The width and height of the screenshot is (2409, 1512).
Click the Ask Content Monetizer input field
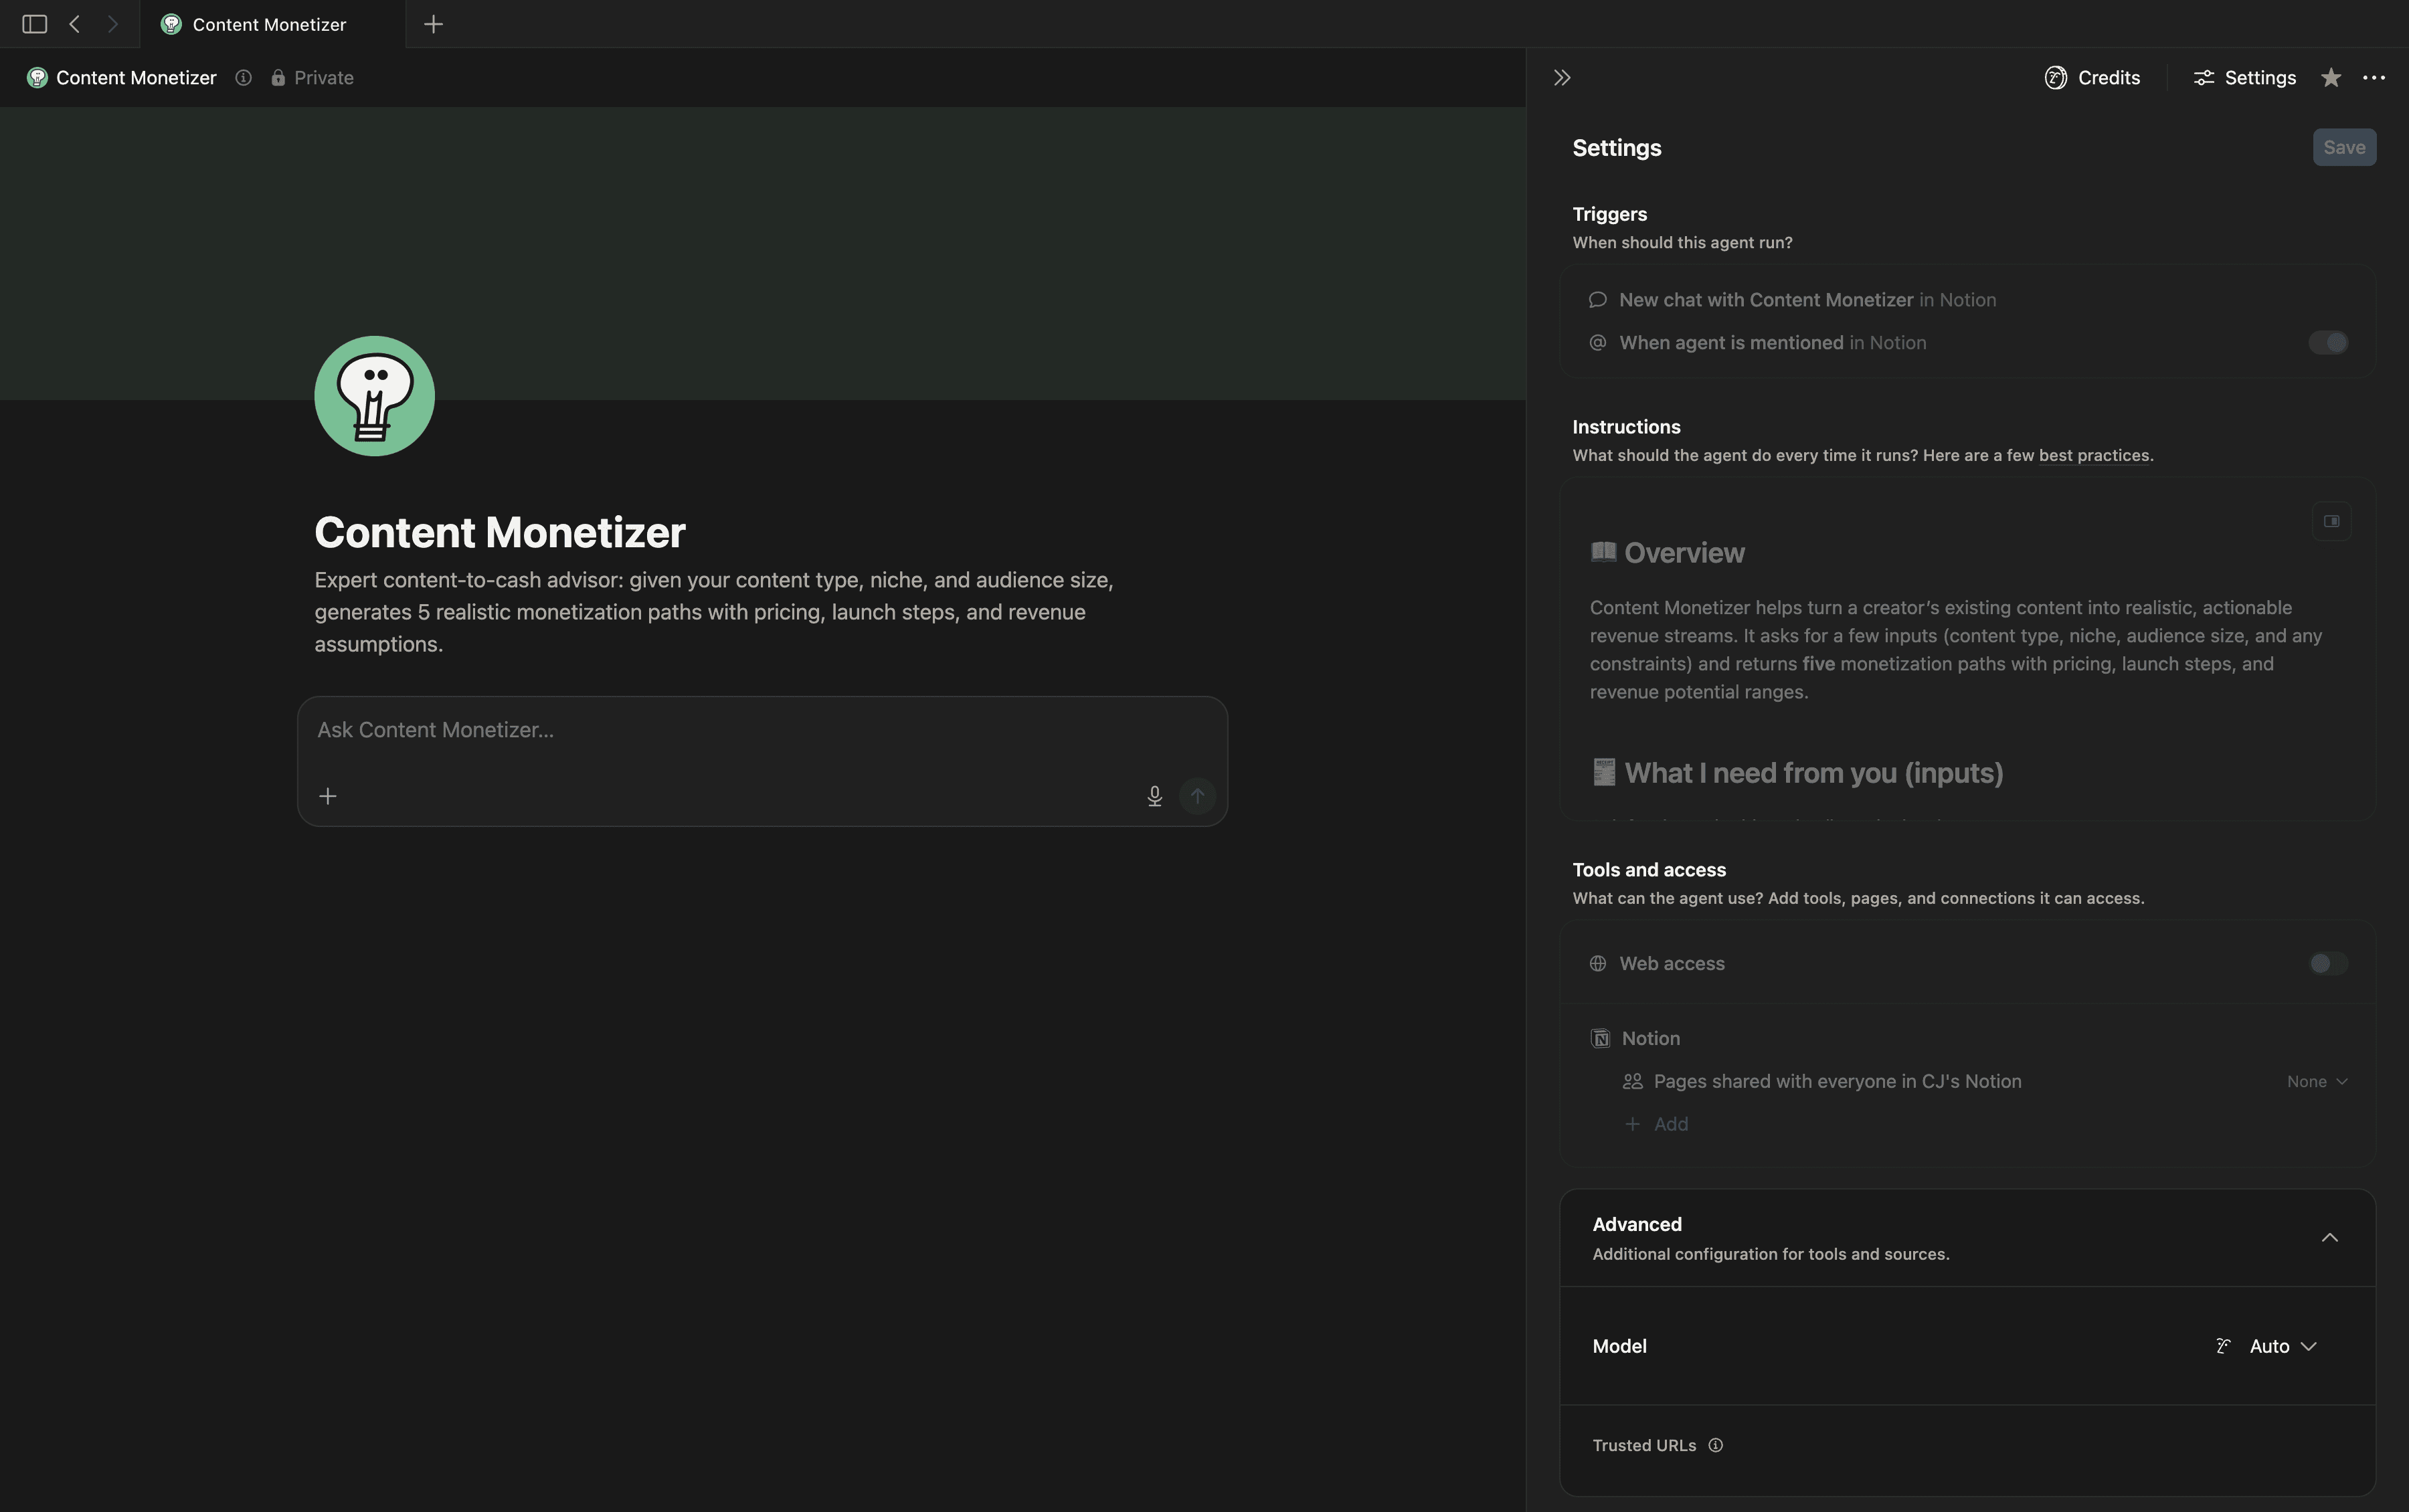tap(762, 731)
